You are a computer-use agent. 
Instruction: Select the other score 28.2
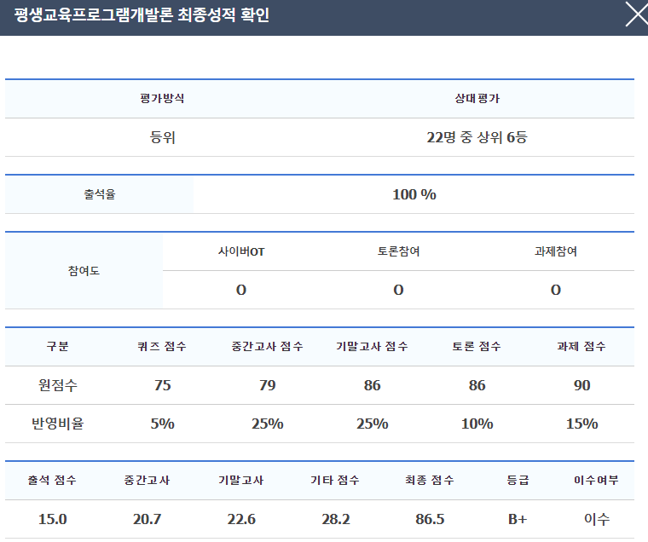coord(336,519)
